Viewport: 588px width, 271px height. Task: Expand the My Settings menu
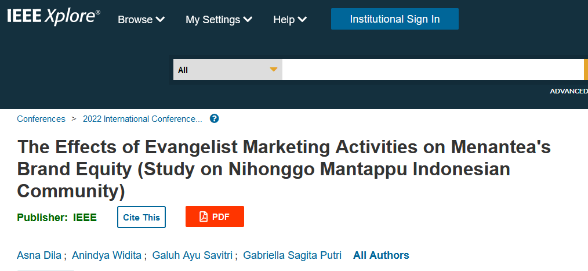[x=219, y=20]
